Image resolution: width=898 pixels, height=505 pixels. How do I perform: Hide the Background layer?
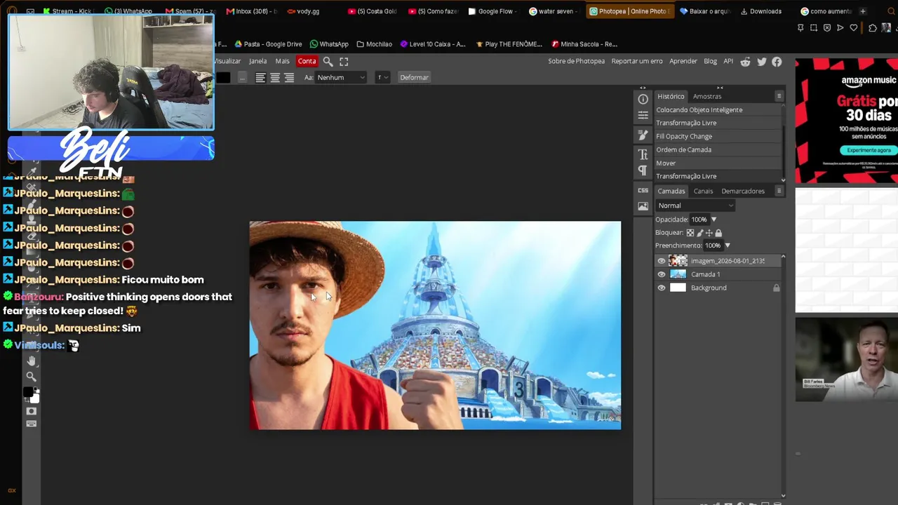point(661,288)
